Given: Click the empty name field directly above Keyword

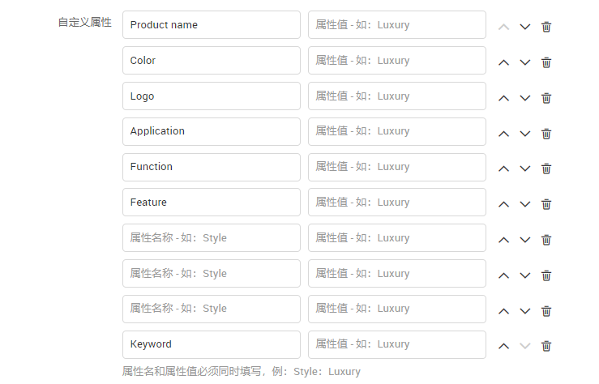Looking at the screenshot, I should pos(212,309).
